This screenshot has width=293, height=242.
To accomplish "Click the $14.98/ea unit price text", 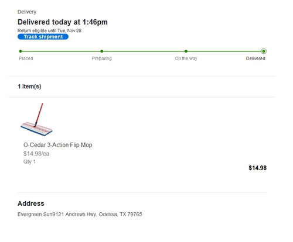I will click(36, 154).
